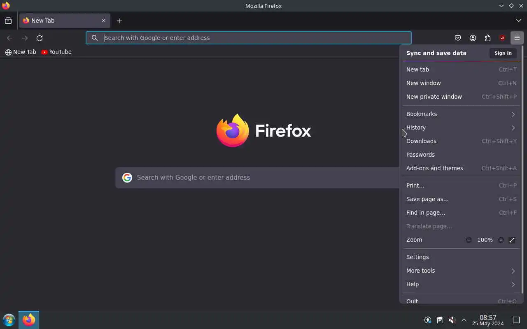
Task: Open the New Tab bookmark
Action: tap(21, 52)
